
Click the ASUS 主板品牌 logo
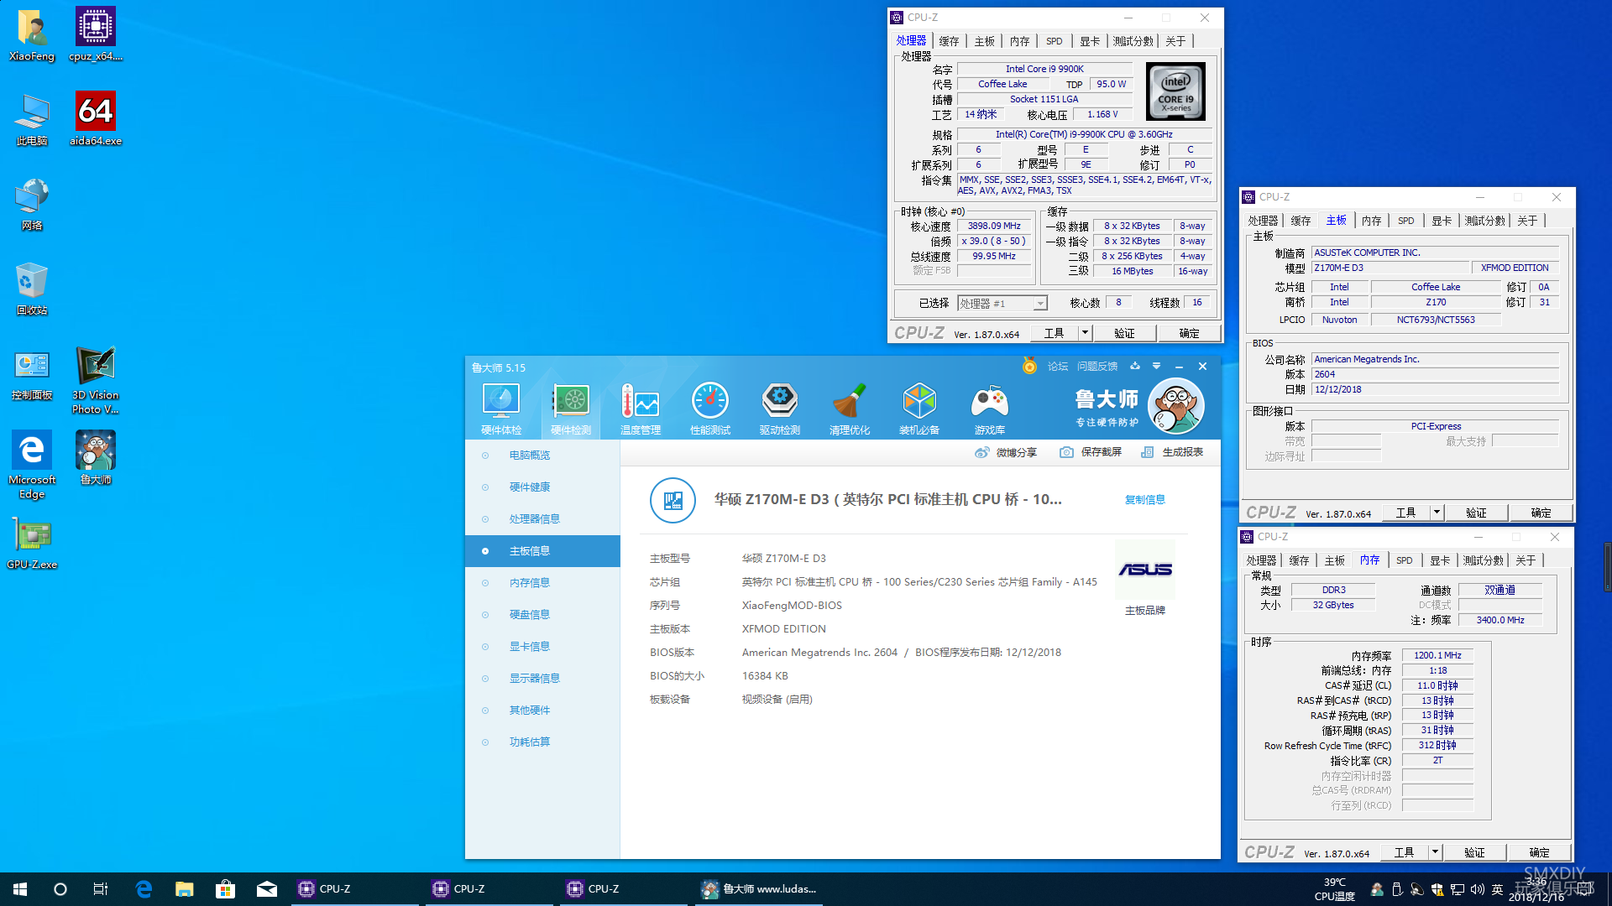1145,570
